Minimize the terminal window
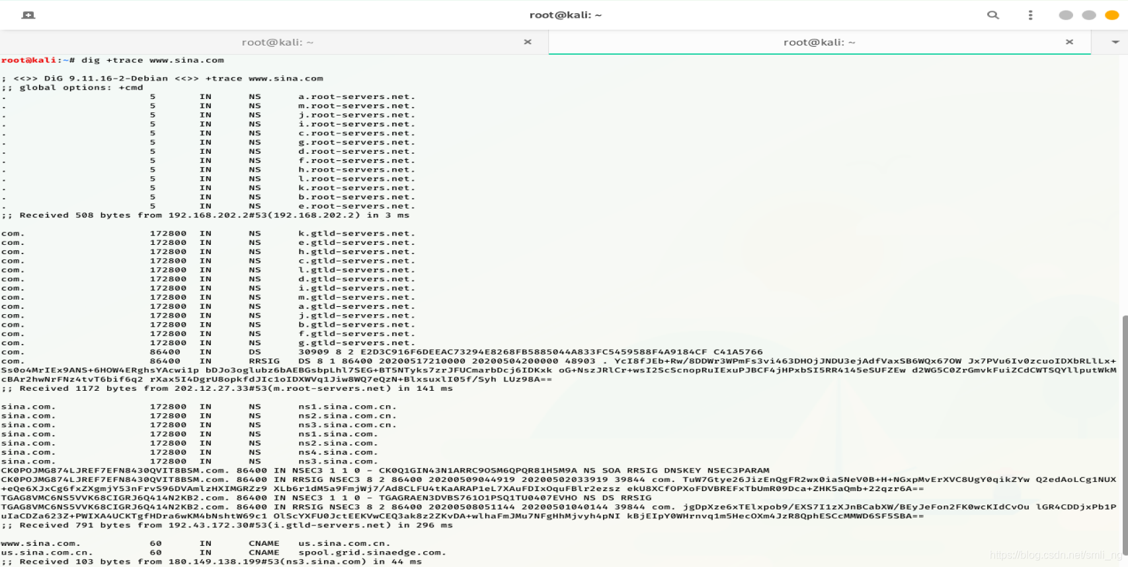 tap(1066, 15)
